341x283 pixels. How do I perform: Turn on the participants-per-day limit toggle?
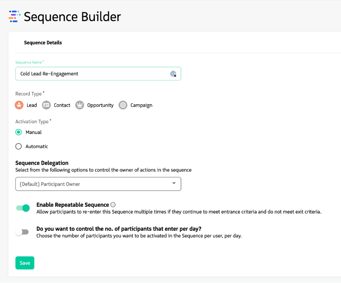(22, 232)
